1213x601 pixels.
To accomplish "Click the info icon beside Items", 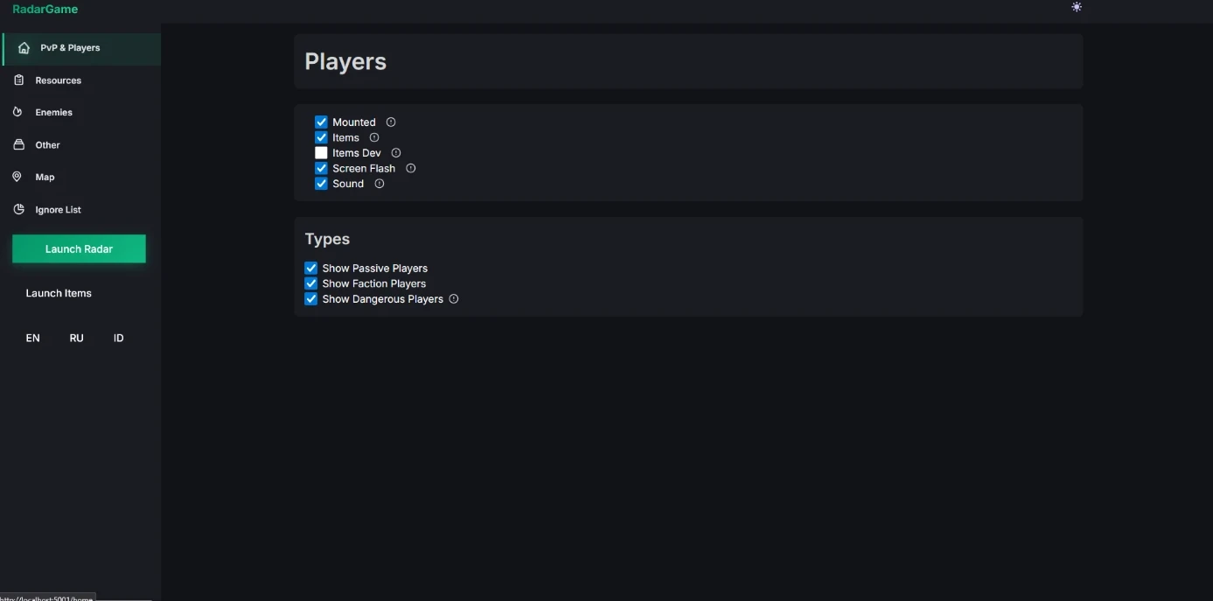I will pyautogui.click(x=374, y=137).
